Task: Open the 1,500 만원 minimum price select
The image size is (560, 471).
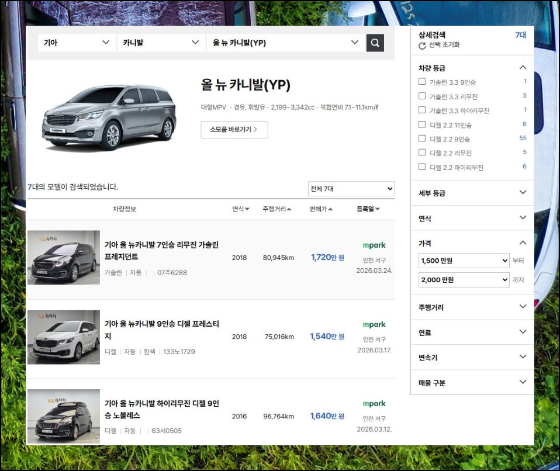Action: [x=464, y=261]
